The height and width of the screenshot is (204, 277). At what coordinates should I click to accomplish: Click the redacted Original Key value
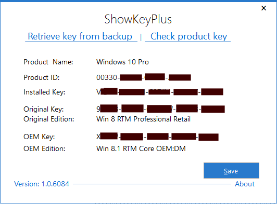[x=160, y=108]
